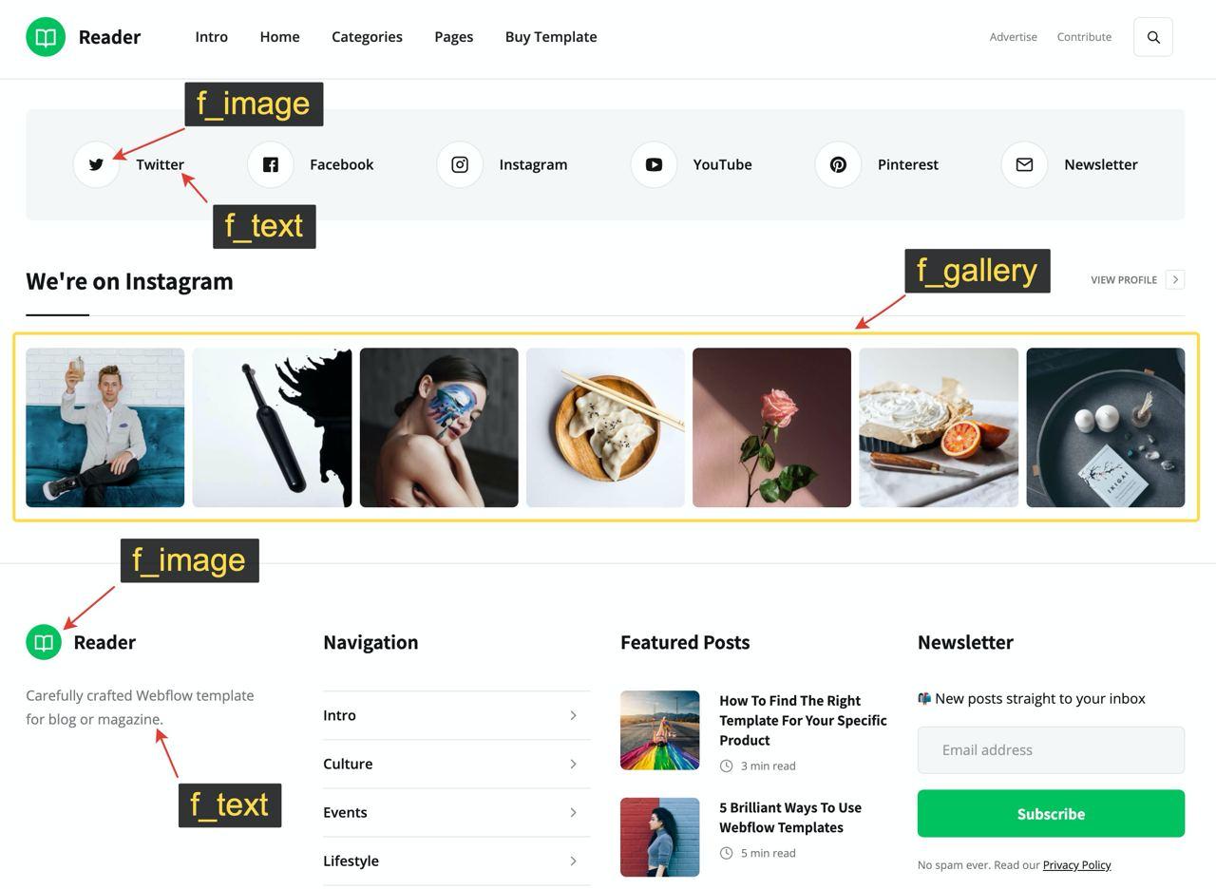This screenshot has width=1216, height=889.
Task: Click the YouTube play icon
Action: (654, 164)
